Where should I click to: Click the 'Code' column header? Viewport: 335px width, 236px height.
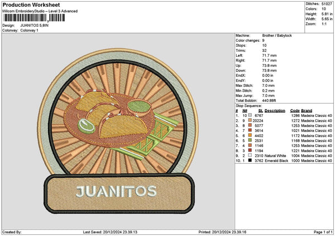[295, 111]
